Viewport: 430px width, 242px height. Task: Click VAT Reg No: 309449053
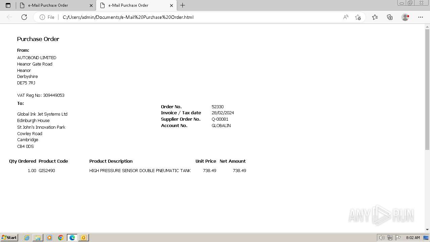pyautogui.click(x=41, y=95)
